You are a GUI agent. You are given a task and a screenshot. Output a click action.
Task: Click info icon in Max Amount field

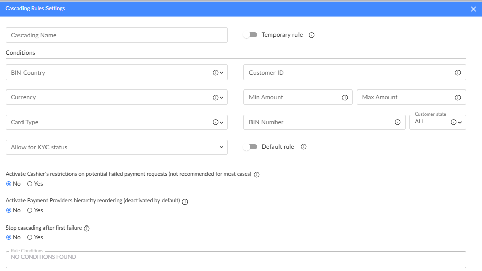click(457, 97)
